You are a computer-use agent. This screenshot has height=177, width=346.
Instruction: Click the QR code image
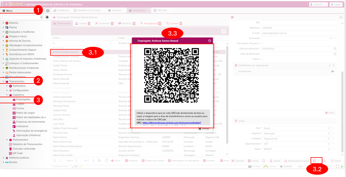[172, 75]
